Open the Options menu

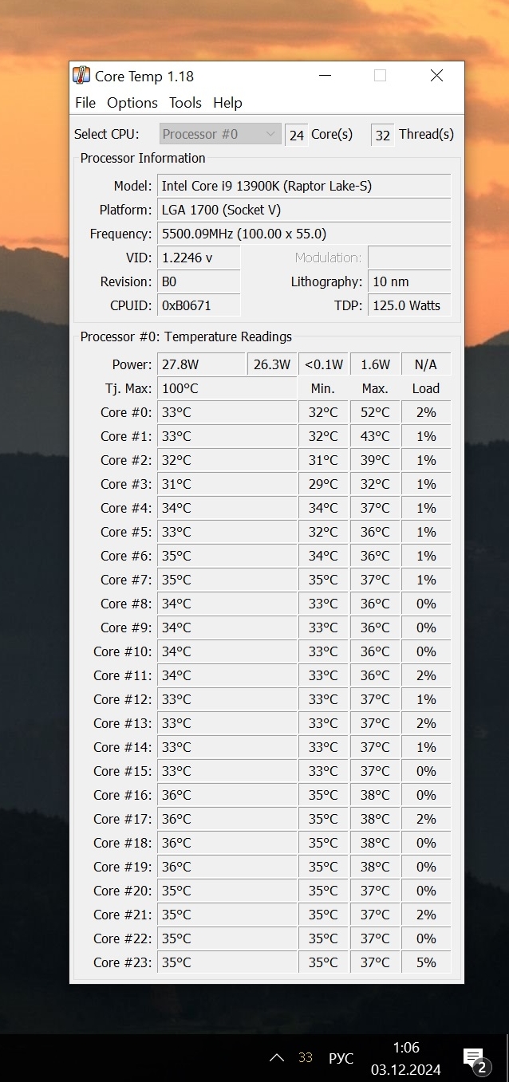pos(132,103)
